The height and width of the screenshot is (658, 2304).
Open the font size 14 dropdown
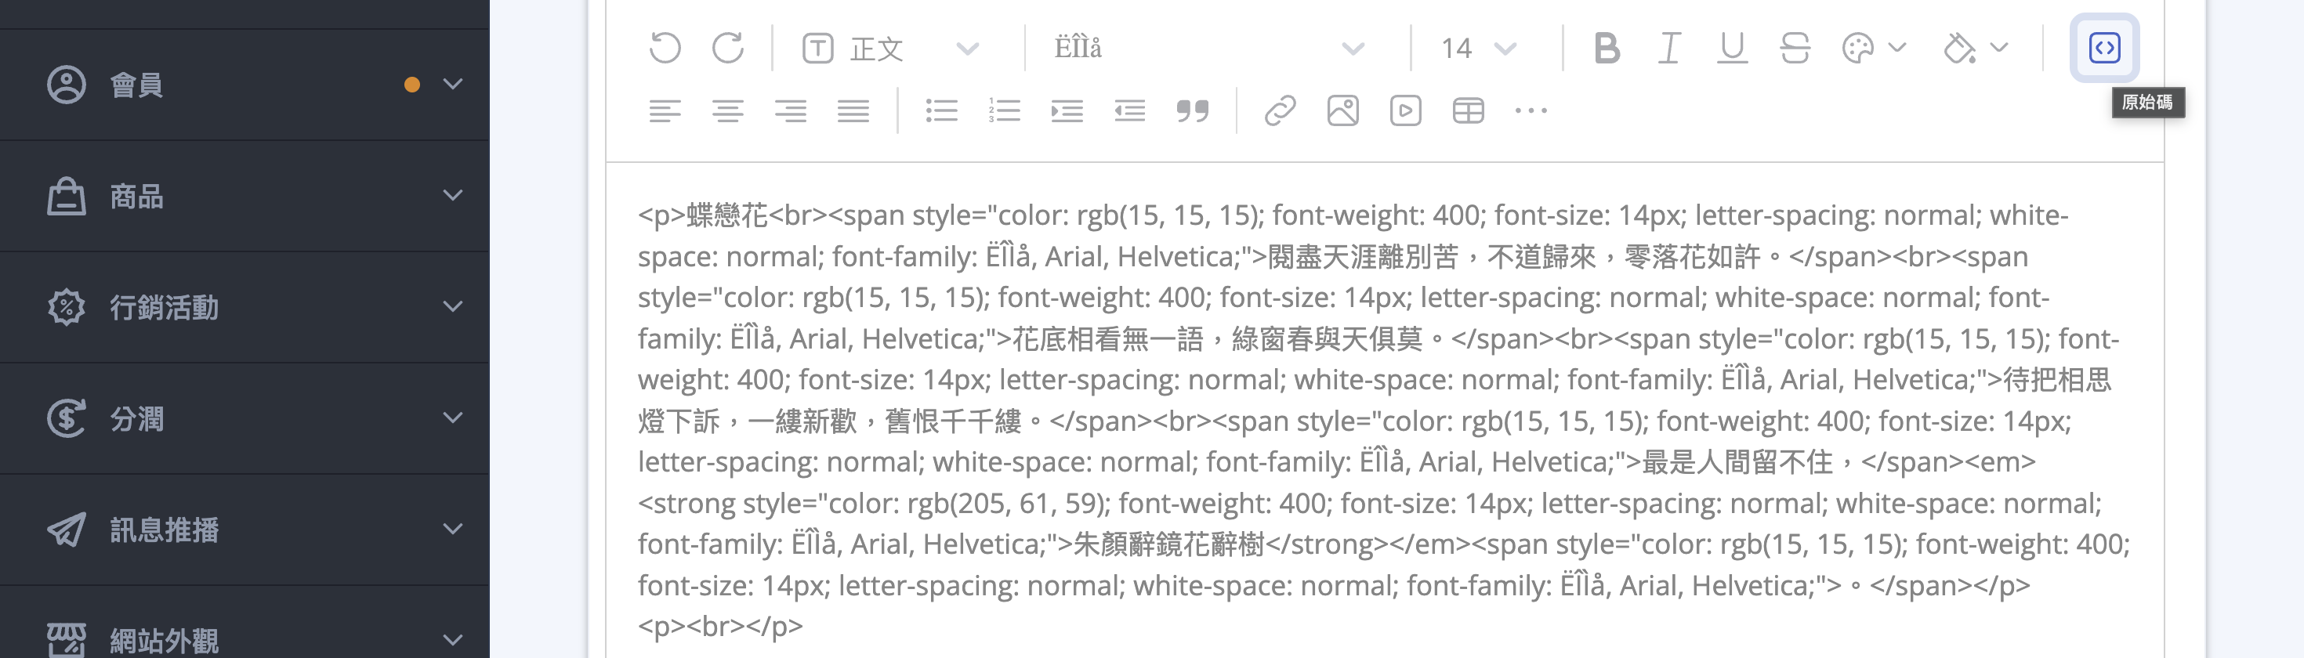[1479, 49]
